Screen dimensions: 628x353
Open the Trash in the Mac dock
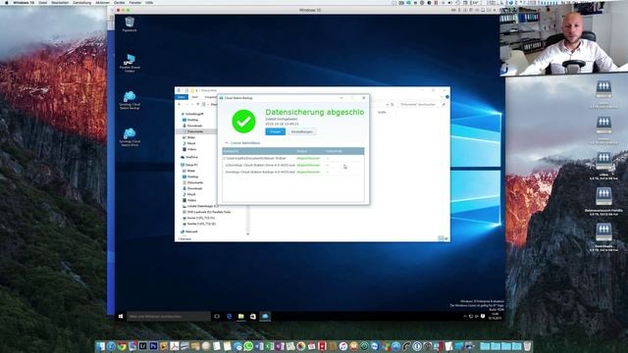click(x=527, y=346)
